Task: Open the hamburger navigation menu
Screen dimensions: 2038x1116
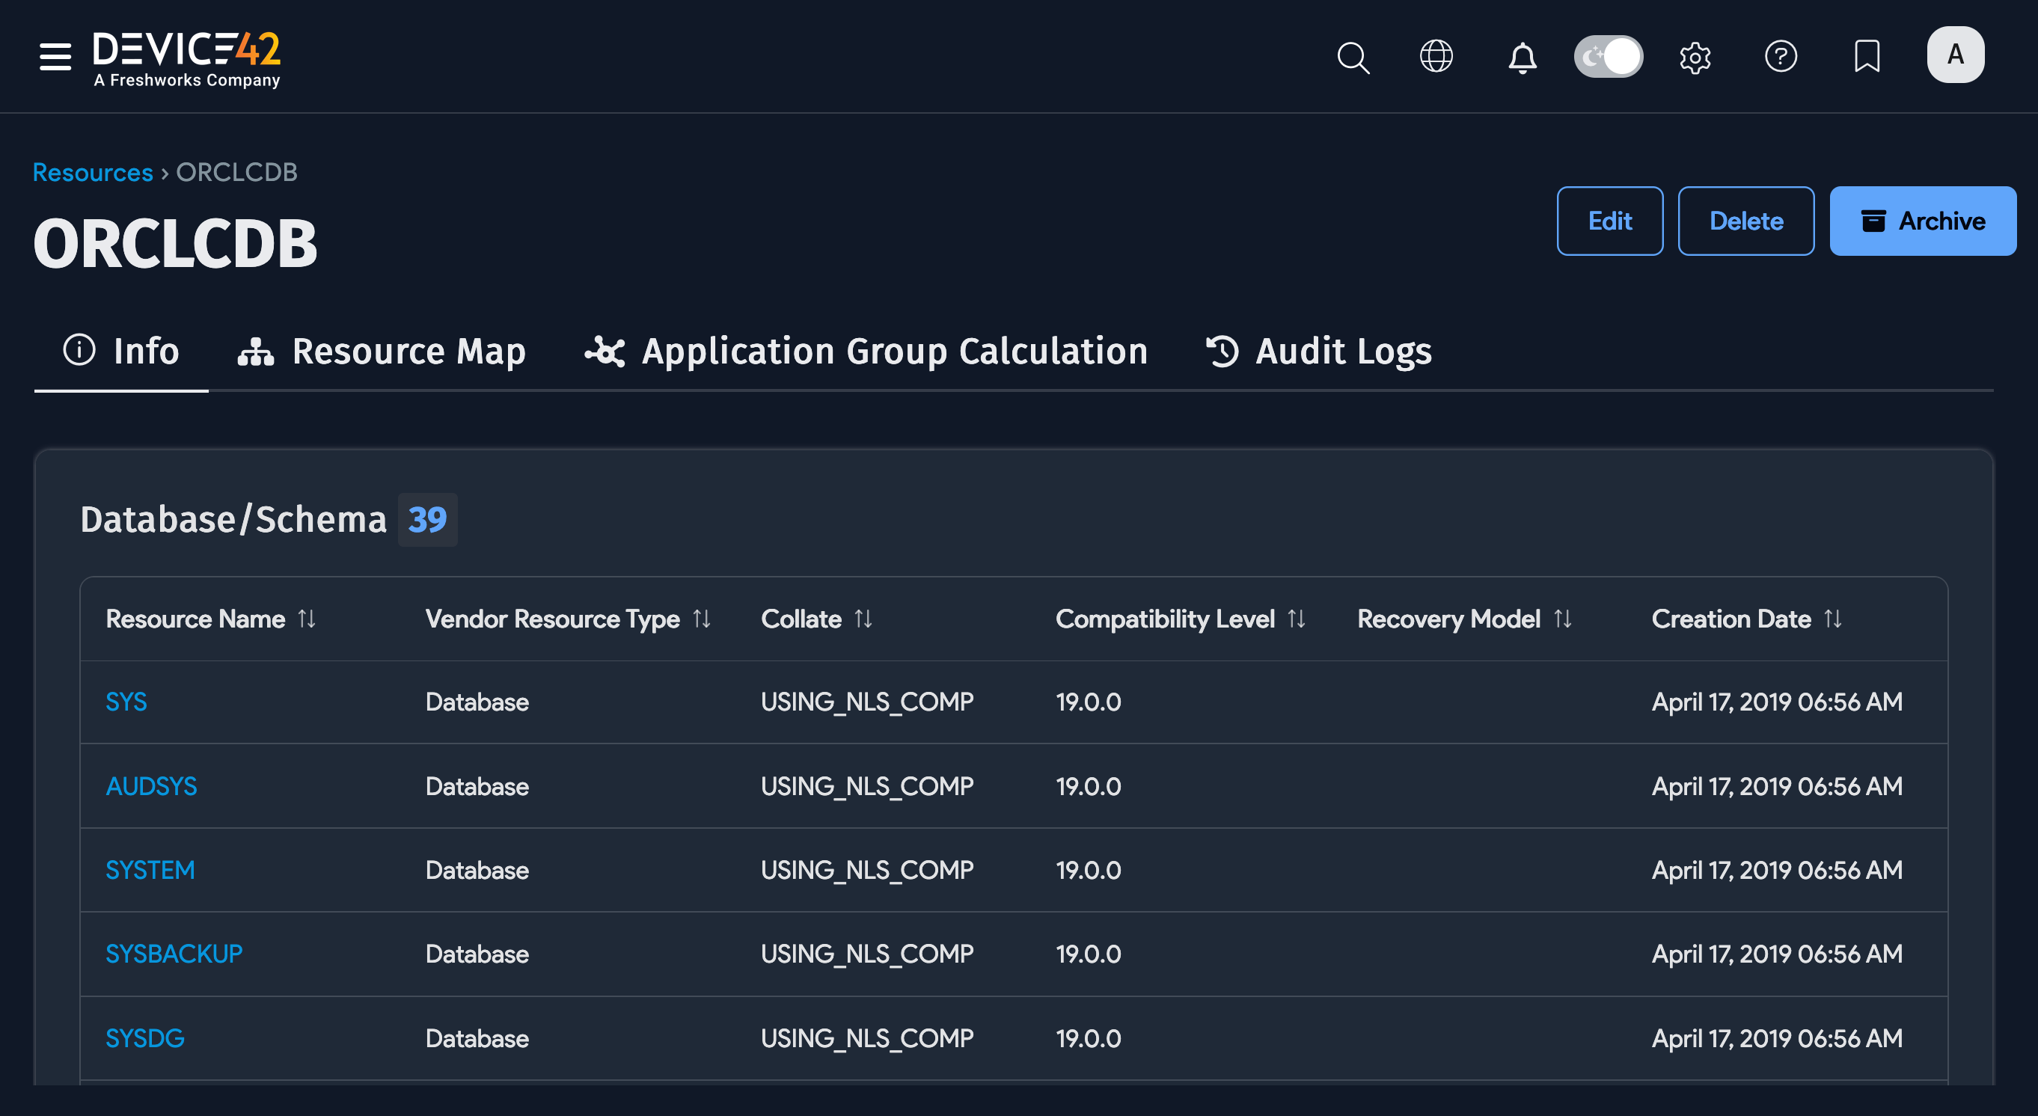Action: click(55, 56)
